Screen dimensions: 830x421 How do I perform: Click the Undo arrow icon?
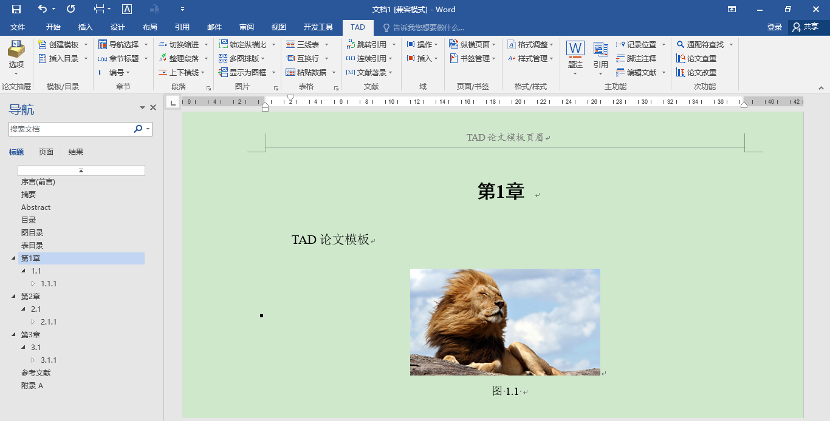point(42,9)
